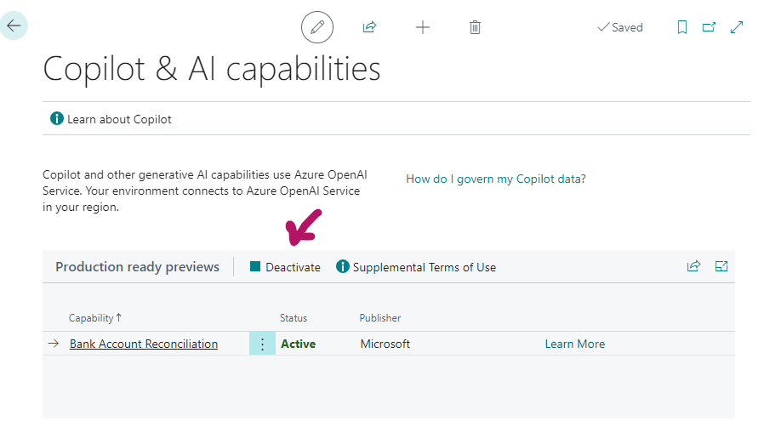Click the back arrow button
This screenshot has height=427, width=781.
(14, 26)
